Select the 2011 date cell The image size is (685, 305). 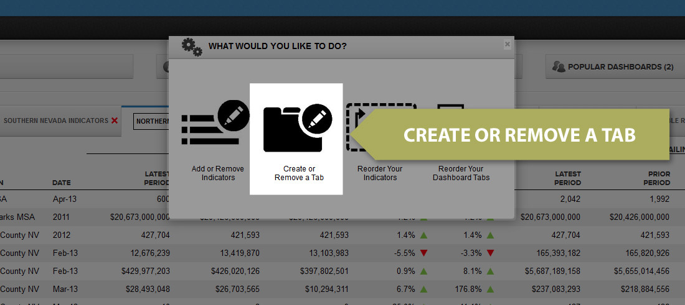coord(61,217)
